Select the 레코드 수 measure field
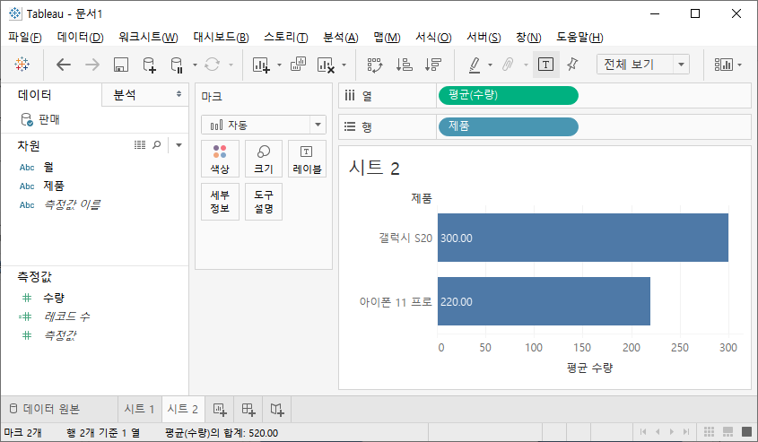This screenshot has height=442, width=758. point(66,316)
